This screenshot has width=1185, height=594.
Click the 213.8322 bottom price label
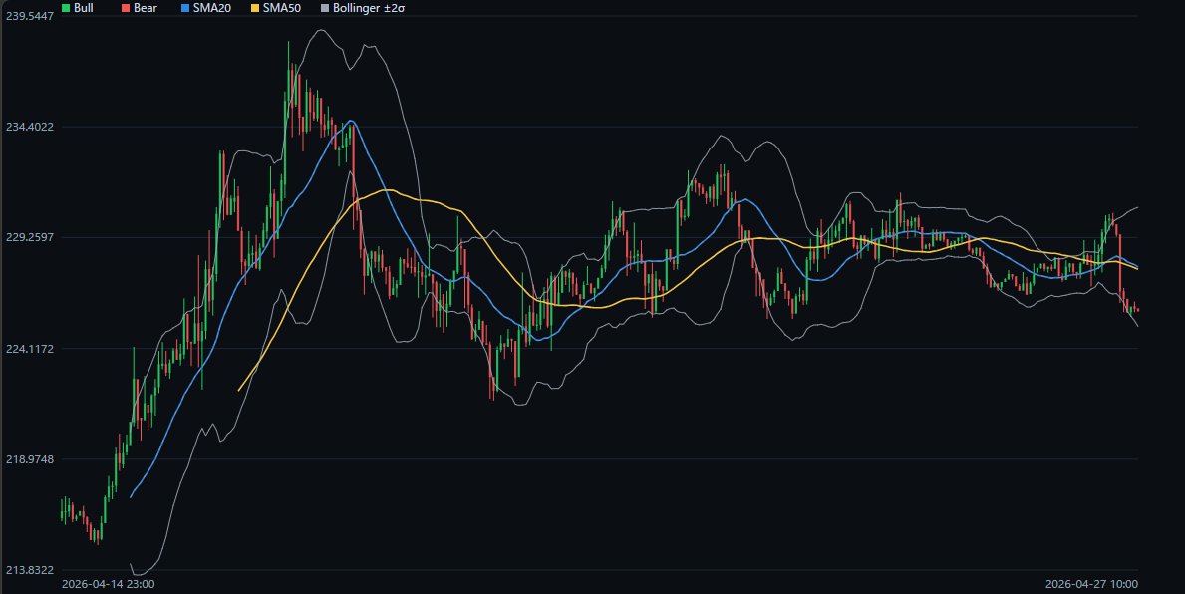[x=29, y=569]
